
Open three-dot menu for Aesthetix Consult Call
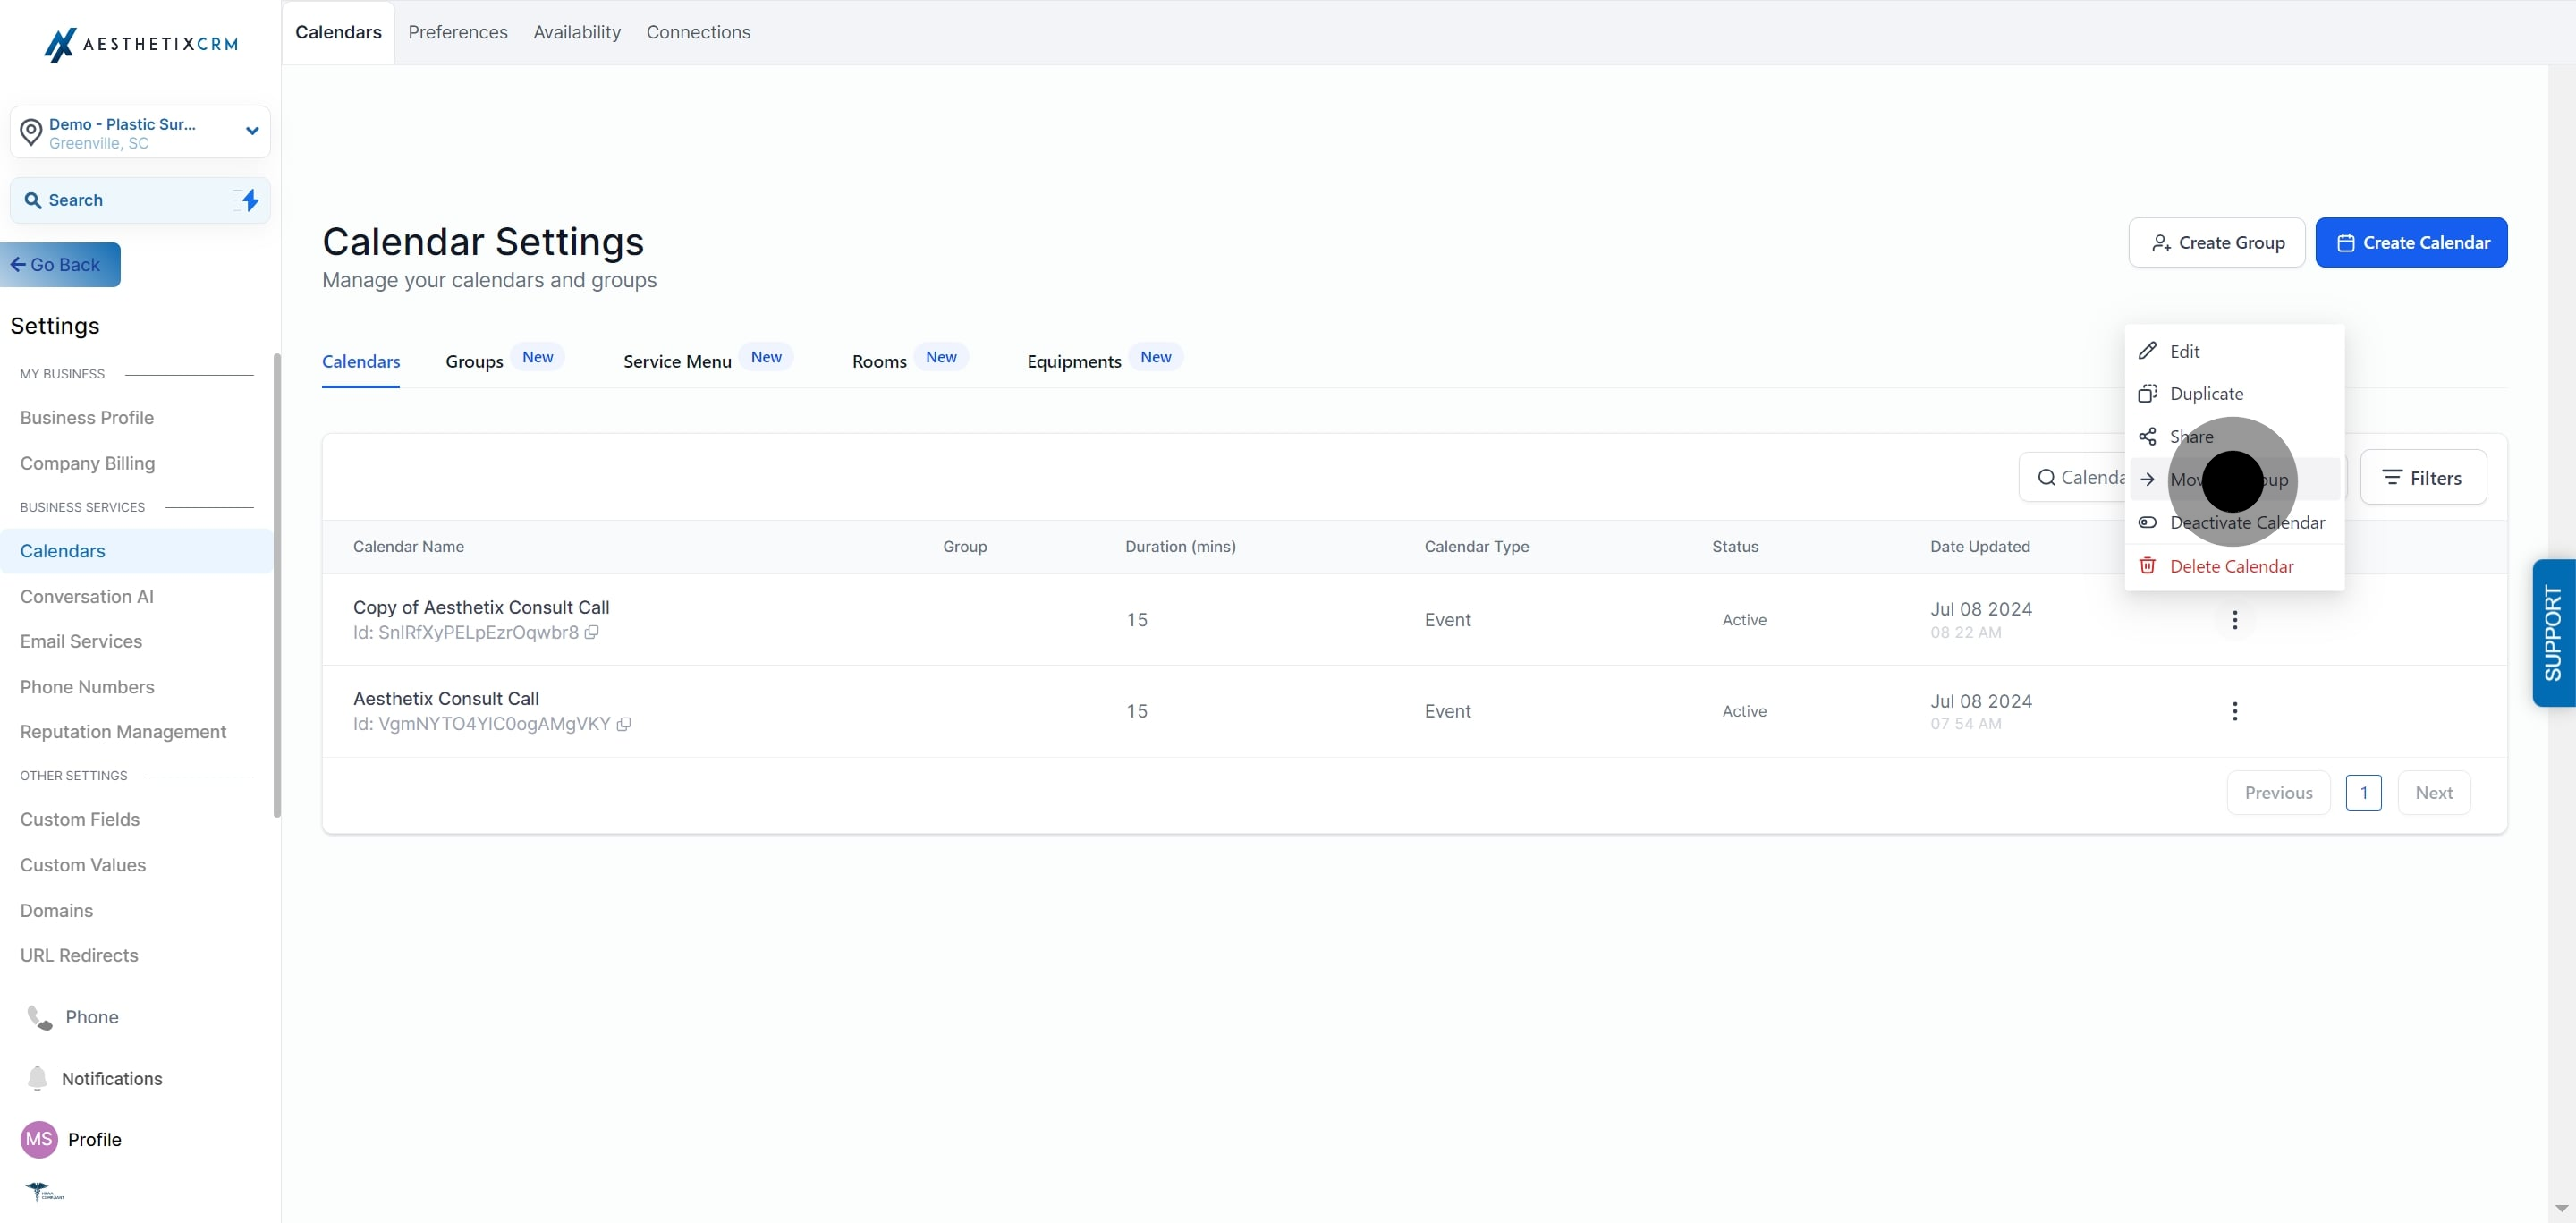[x=2234, y=711]
